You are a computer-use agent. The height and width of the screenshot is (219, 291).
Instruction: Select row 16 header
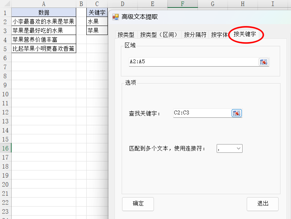6,148
